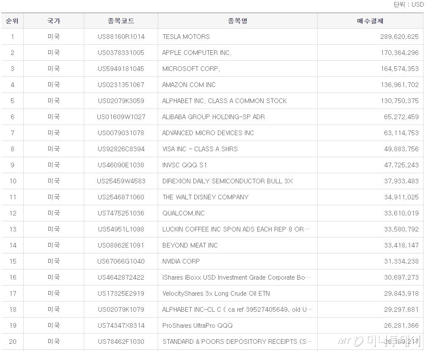Click ALPHABET INC-CL C stock name

point(237,309)
